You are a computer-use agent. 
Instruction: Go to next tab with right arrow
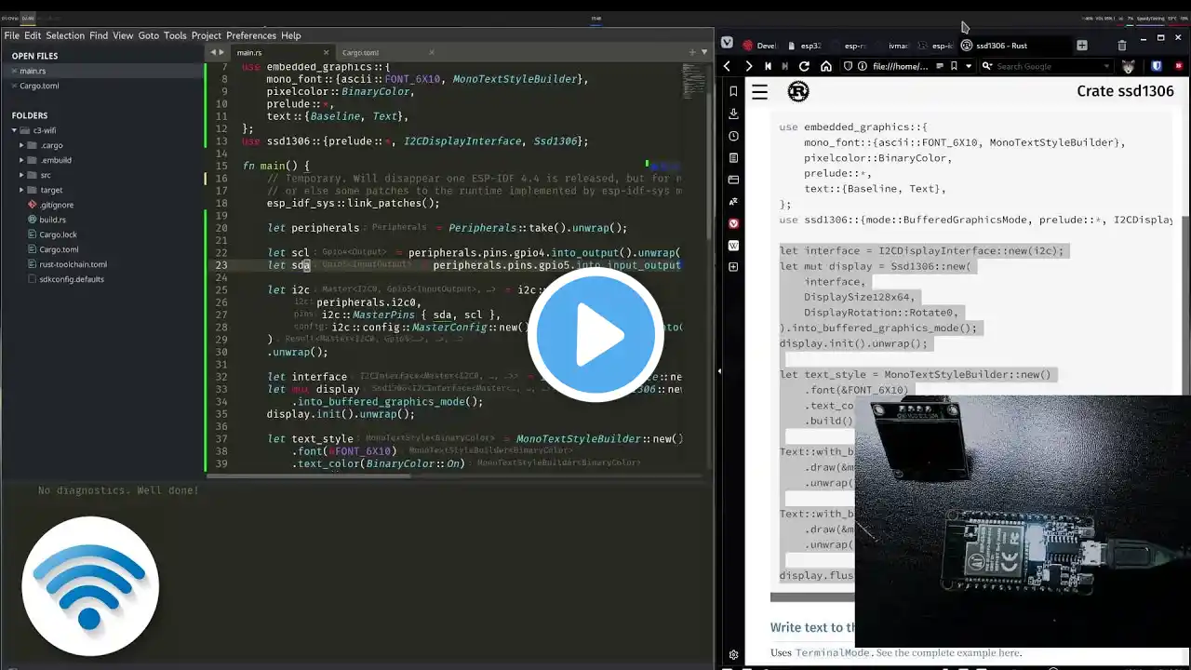[221, 53]
